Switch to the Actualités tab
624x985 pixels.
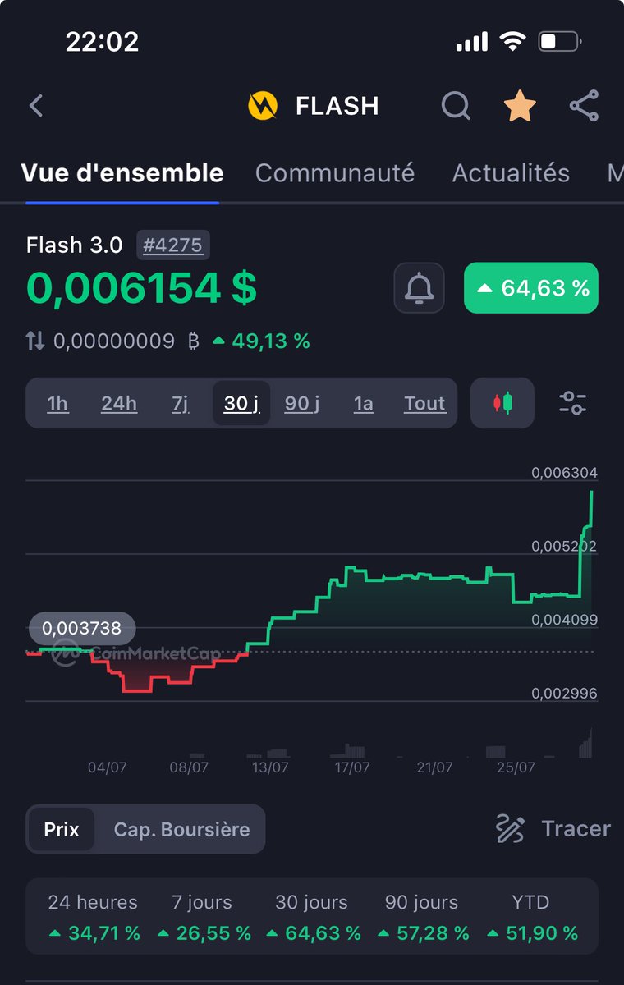pos(511,173)
